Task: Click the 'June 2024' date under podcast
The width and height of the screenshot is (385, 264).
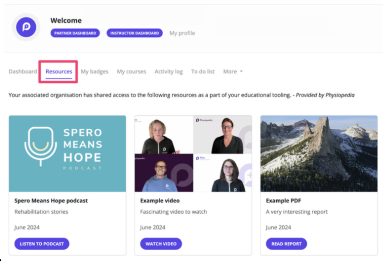Action: (x=27, y=228)
